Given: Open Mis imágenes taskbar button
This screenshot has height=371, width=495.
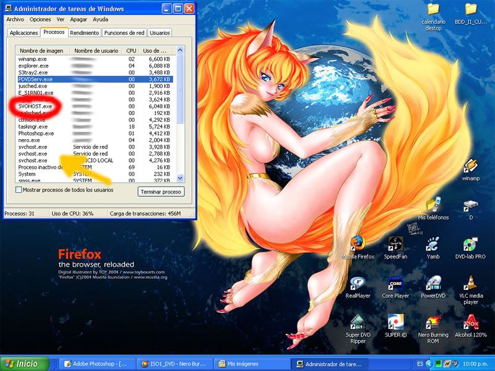Looking at the screenshot, I should coord(251,364).
